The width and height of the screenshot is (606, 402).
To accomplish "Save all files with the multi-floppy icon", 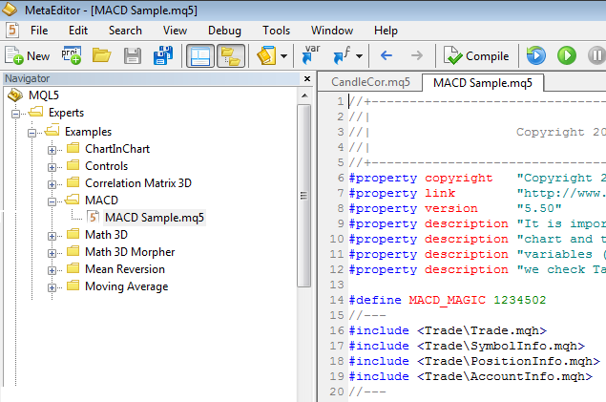I will (x=163, y=55).
